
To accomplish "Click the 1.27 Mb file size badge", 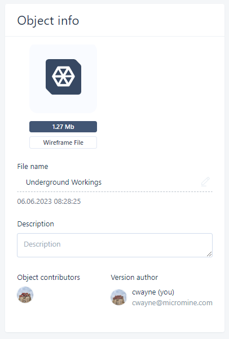I will (63, 127).
